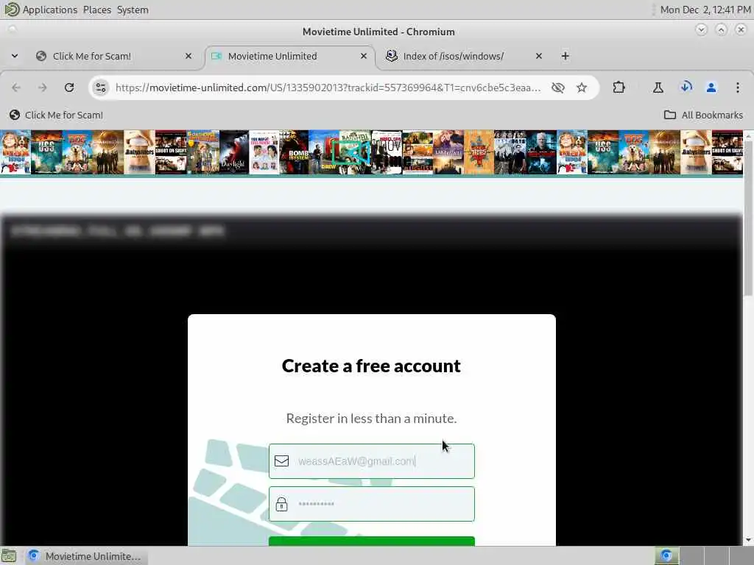Open site information icon in address bar
This screenshot has height=565, width=754.
(x=100, y=88)
